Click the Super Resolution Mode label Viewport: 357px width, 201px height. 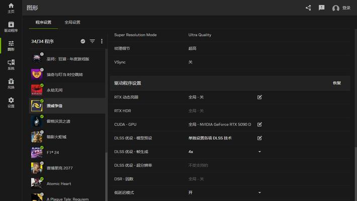tap(135, 35)
